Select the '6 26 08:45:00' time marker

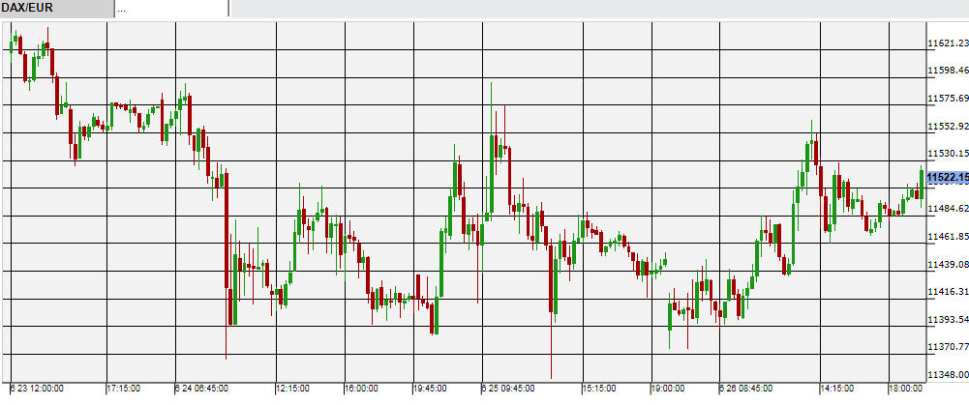(746, 389)
